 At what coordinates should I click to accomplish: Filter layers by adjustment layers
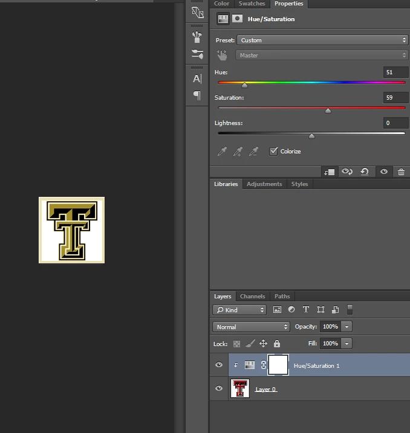291,310
